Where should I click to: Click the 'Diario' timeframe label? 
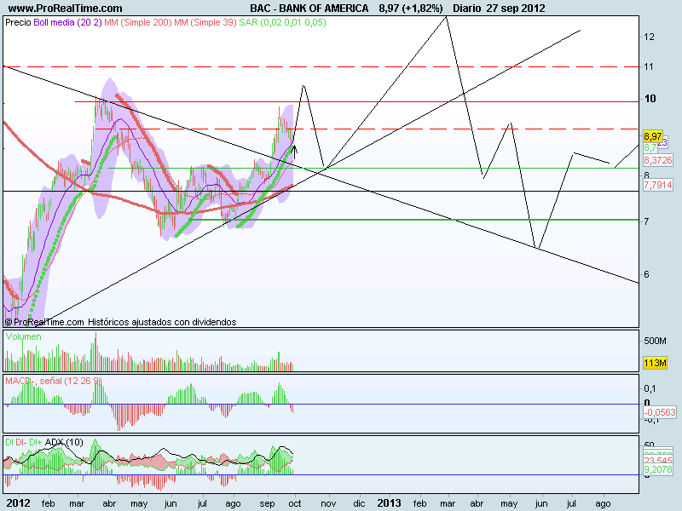point(466,9)
